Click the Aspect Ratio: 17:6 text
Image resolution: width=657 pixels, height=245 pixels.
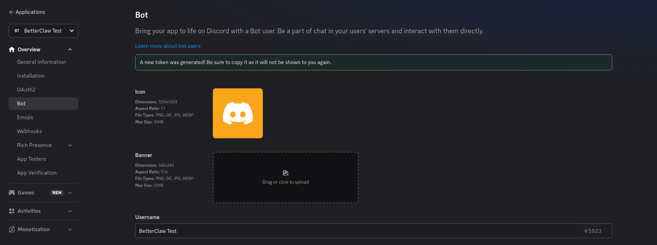tap(151, 172)
